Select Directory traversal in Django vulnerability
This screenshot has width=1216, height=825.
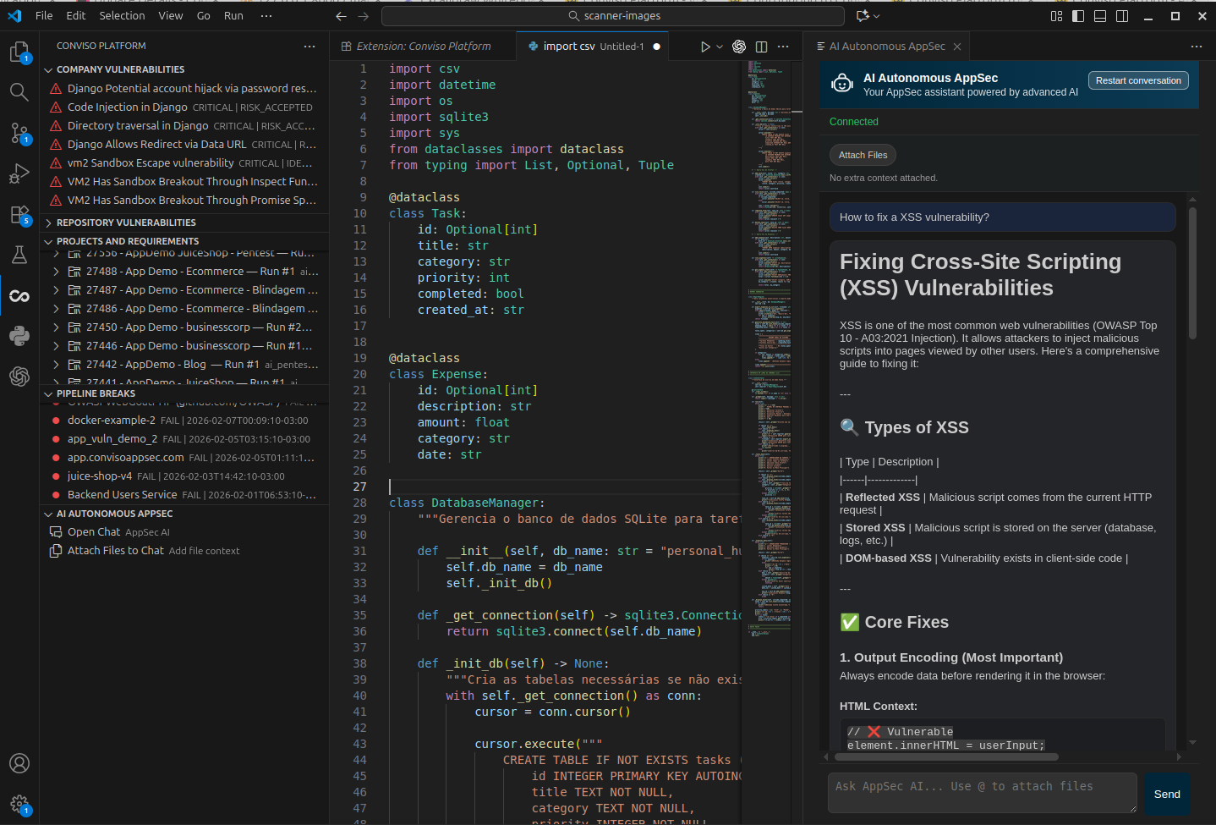click(183, 126)
